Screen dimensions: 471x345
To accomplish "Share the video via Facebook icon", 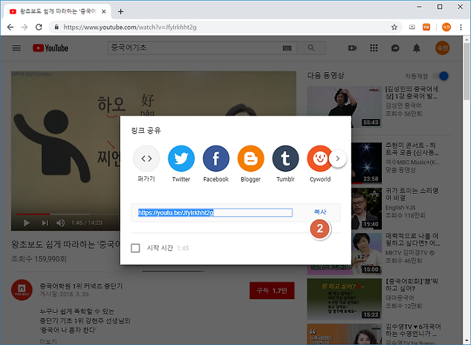I will [216, 158].
